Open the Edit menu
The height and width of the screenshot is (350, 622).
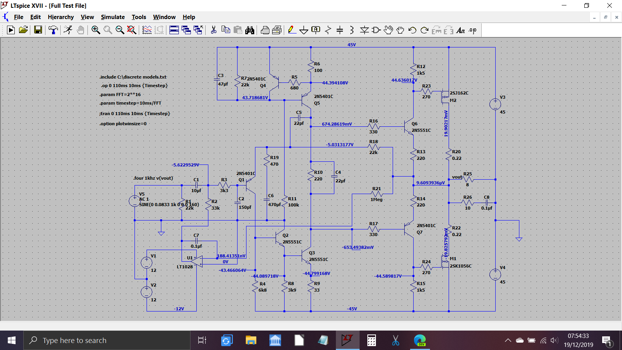(35, 17)
